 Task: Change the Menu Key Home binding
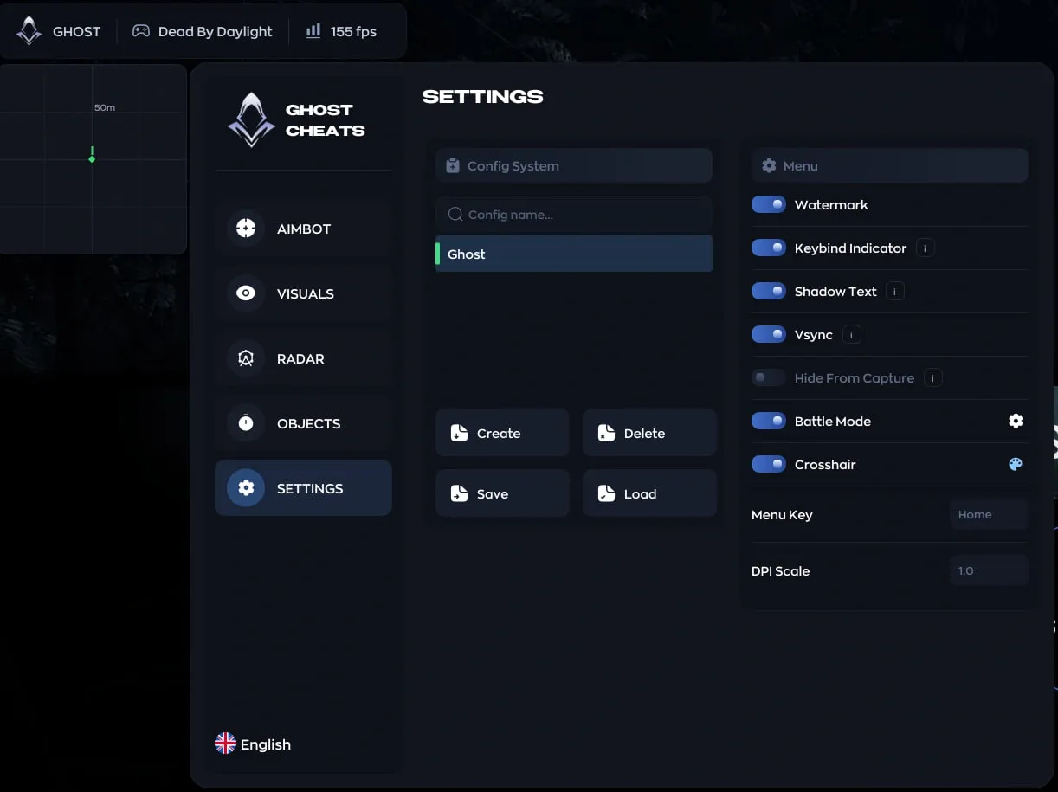[989, 514]
